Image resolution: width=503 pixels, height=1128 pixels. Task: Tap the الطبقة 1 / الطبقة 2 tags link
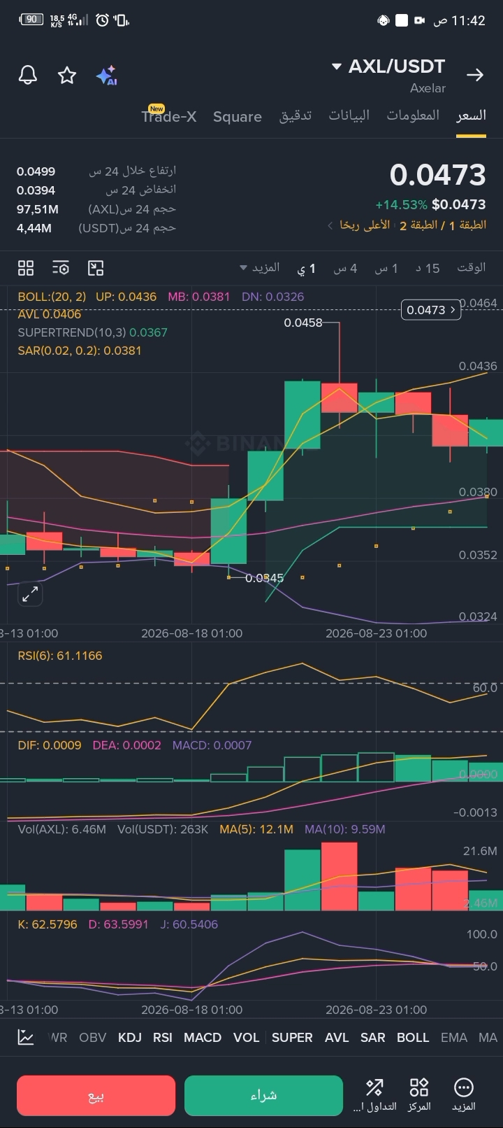443,225
